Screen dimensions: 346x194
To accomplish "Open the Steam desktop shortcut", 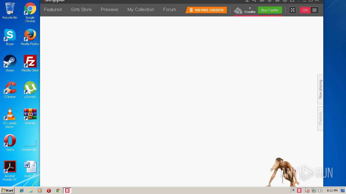I will pyautogui.click(x=10, y=64).
